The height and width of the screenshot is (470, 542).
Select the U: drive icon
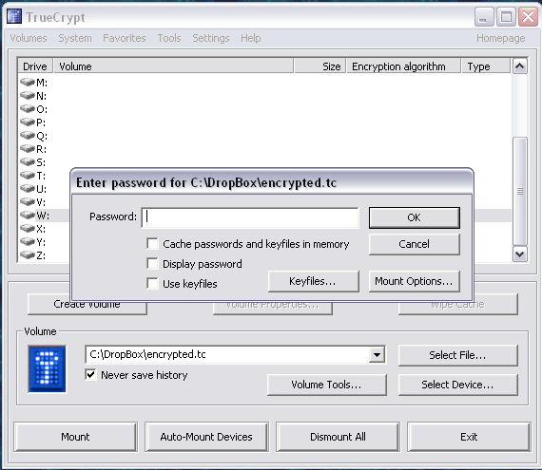point(28,188)
